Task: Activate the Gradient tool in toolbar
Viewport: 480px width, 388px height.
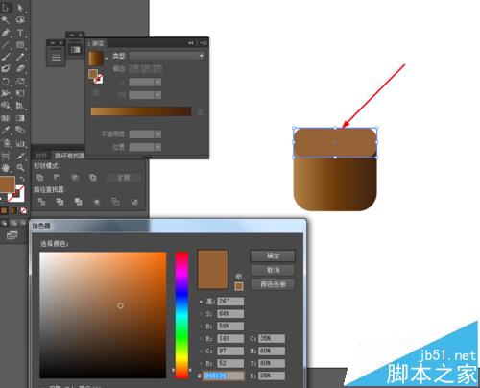Action: click(x=20, y=118)
